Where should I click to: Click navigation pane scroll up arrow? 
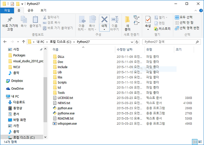coord(45,49)
